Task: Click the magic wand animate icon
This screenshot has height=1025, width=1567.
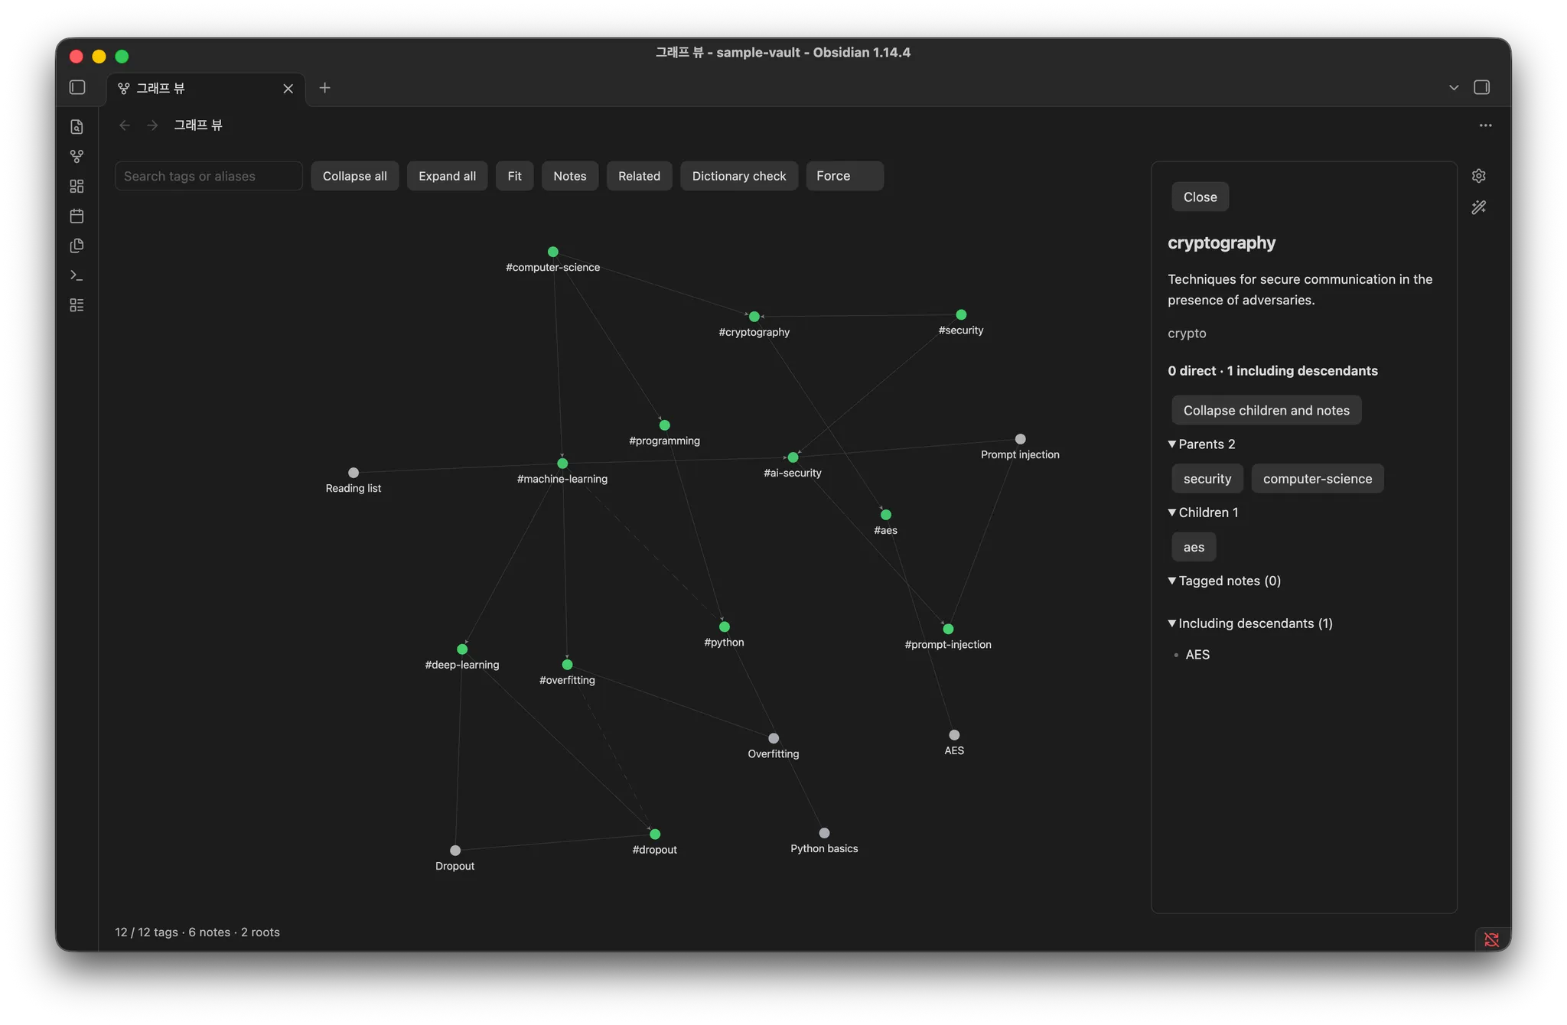Action: [x=1478, y=207]
